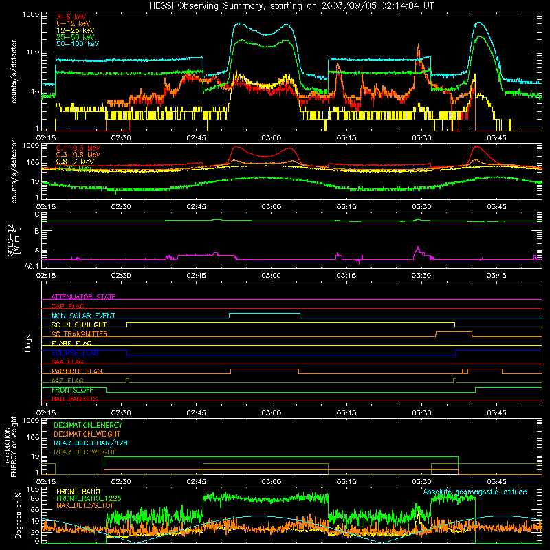
Task: Select the REAR_DEC_CHAN/128 legend label
Action: [x=91, y=443]
